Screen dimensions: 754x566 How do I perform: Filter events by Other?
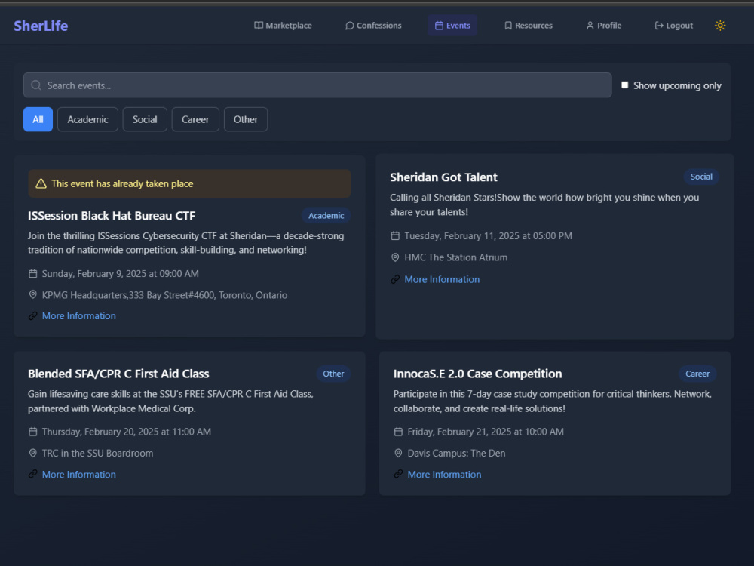click(246, 119)
